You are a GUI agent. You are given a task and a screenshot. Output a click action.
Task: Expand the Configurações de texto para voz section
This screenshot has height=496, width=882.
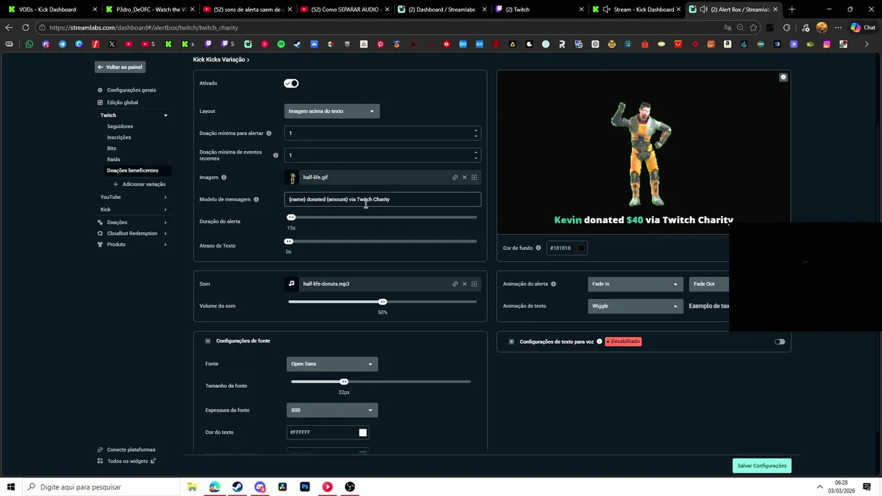pyautogui.click(x=511, y=342)
